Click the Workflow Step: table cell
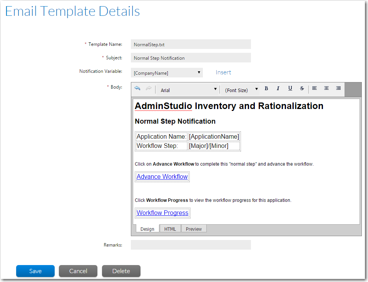The width and height of the screenshot is (368, 282). 161,146
